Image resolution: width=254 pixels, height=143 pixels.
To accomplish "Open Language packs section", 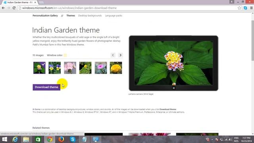I will (114, 15).
